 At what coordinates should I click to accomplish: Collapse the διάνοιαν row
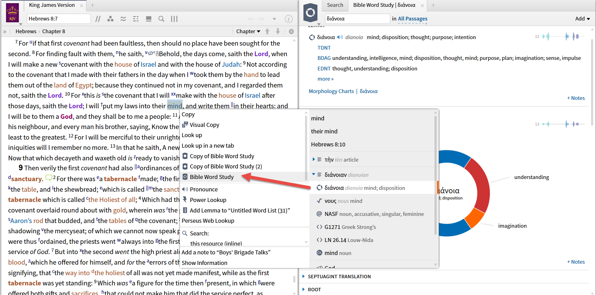tap(314, 174)
